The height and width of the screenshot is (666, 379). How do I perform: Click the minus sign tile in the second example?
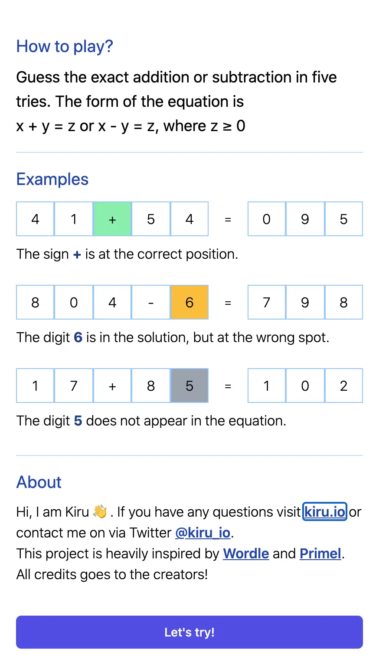point(150,302)
